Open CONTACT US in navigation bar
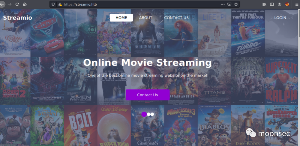The width and height of the screenshot is (300, 146). tap(176, 18)
